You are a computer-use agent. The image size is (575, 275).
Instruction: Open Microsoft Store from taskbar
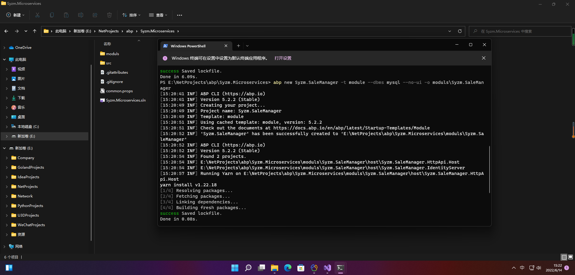301,268
